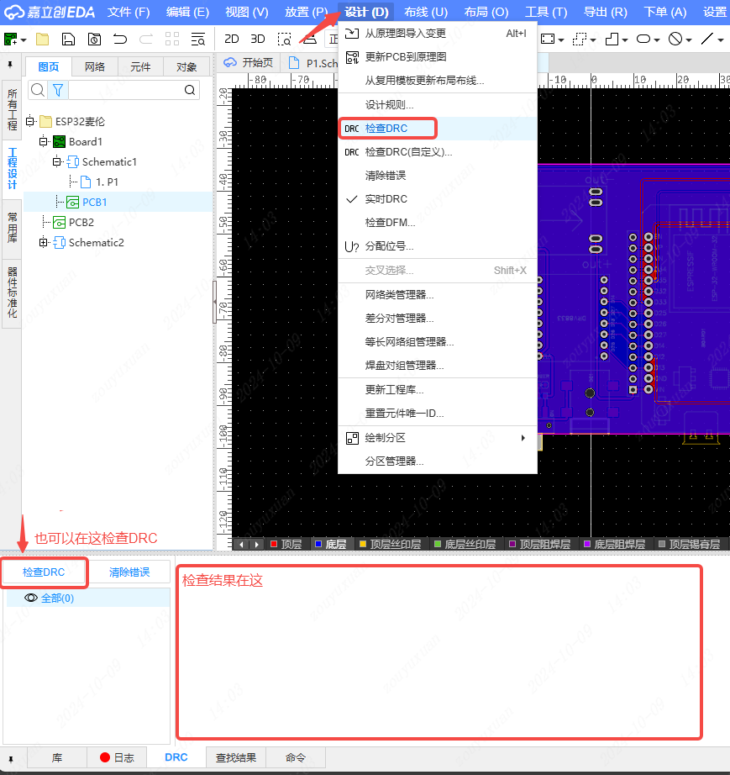Click the new project icon in toolbar
Screen dimensions: 730x775
pos(10,39)
